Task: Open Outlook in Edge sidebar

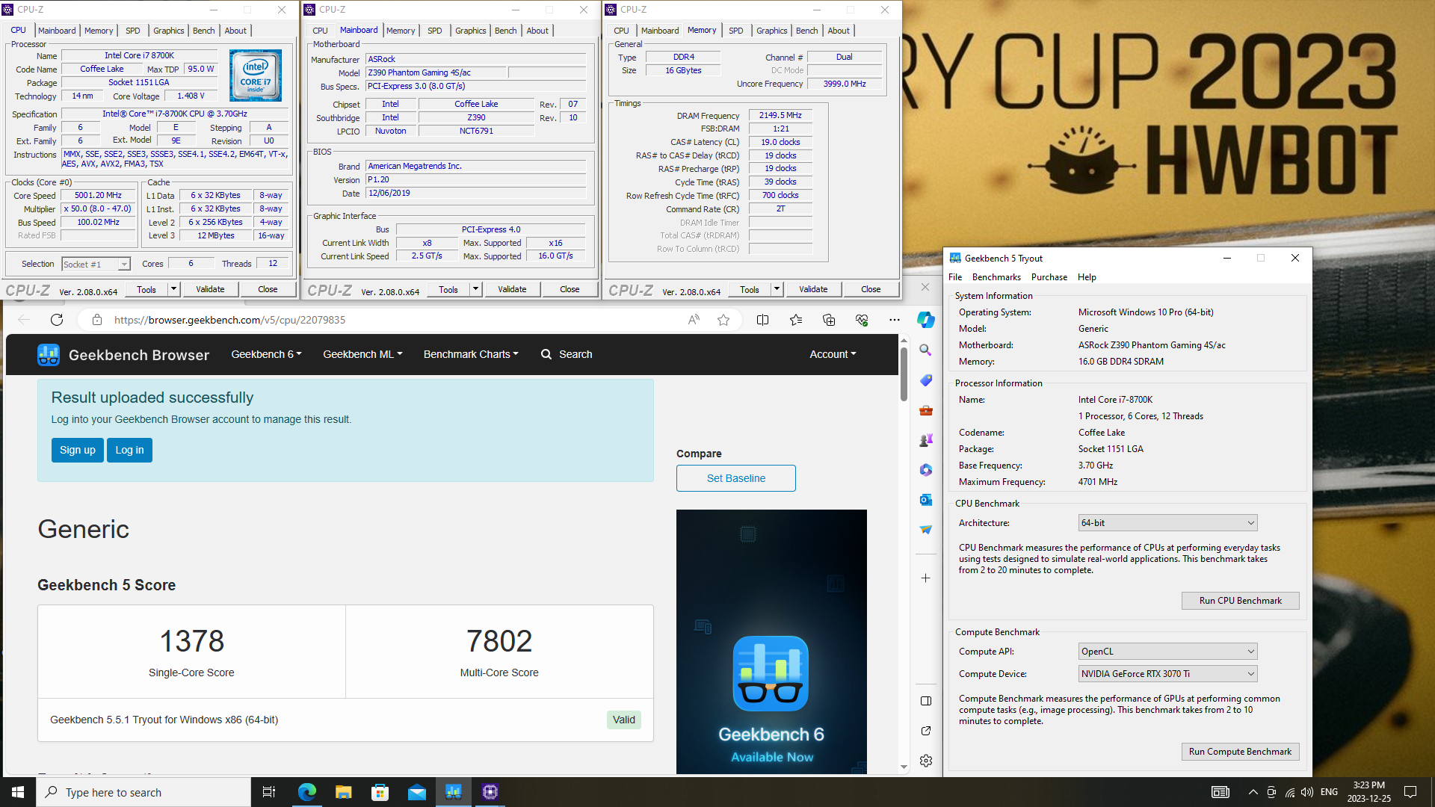Action: [x=925, y=500]
